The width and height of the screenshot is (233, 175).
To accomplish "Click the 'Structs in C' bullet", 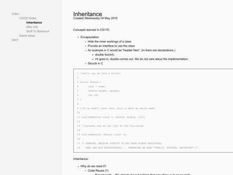I will coord(95,64).
